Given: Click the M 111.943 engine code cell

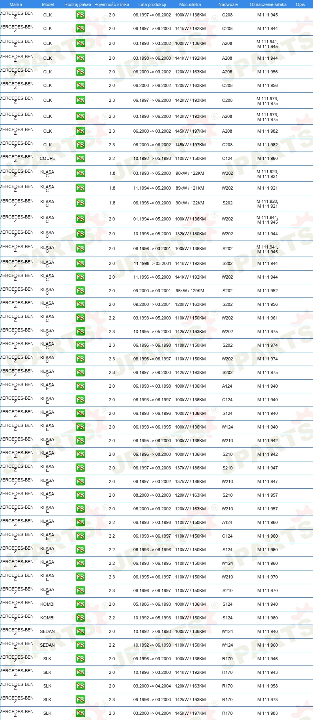Looking at the screenshot, I should [x=267, y=672].
